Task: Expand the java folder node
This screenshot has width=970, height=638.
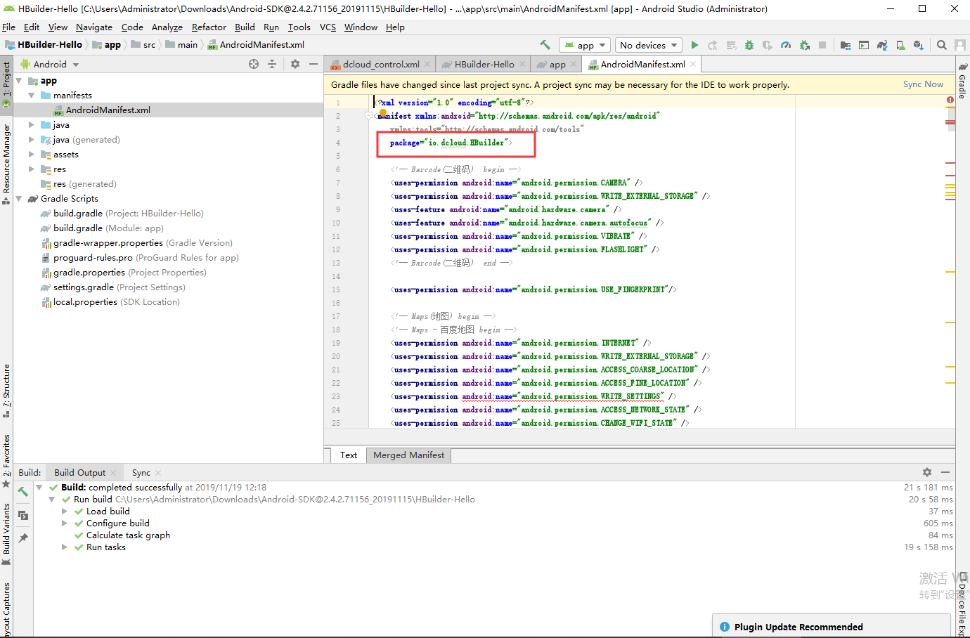Action: (x=32, y=125)
